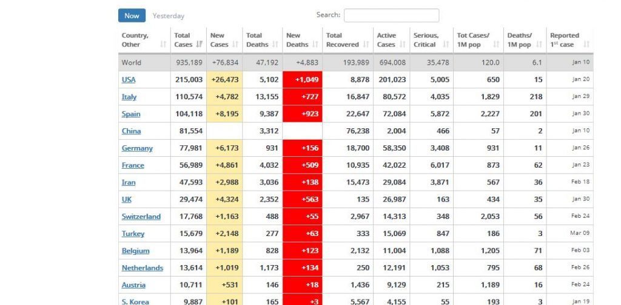Sort by Total Deaths column header

click(262, 40)
